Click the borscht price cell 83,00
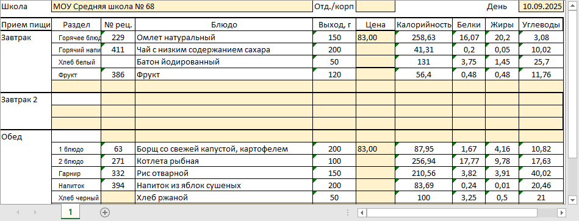The image size is (579, 221). [376, 149]
